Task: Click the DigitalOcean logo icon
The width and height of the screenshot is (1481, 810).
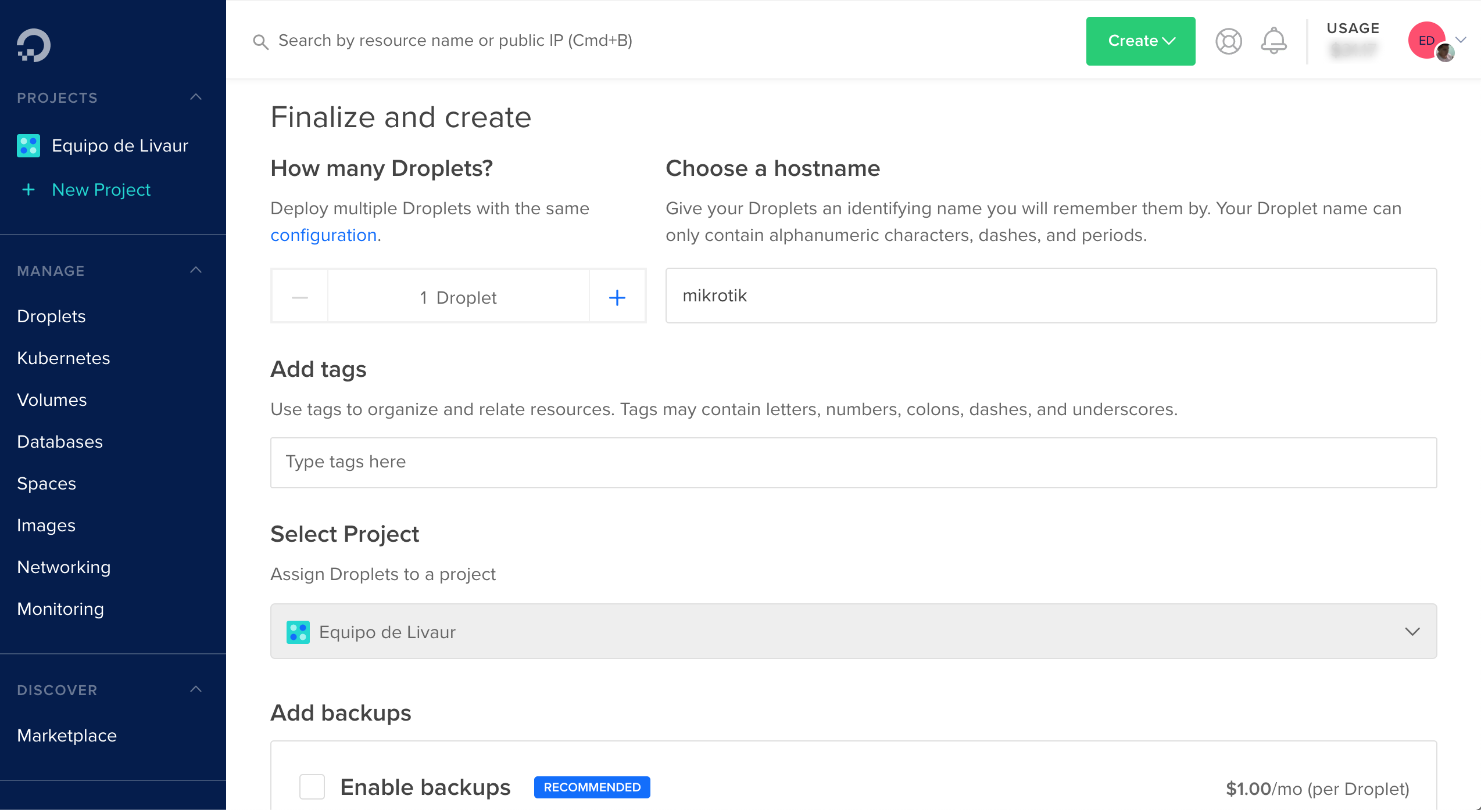Action: [34, 45]
